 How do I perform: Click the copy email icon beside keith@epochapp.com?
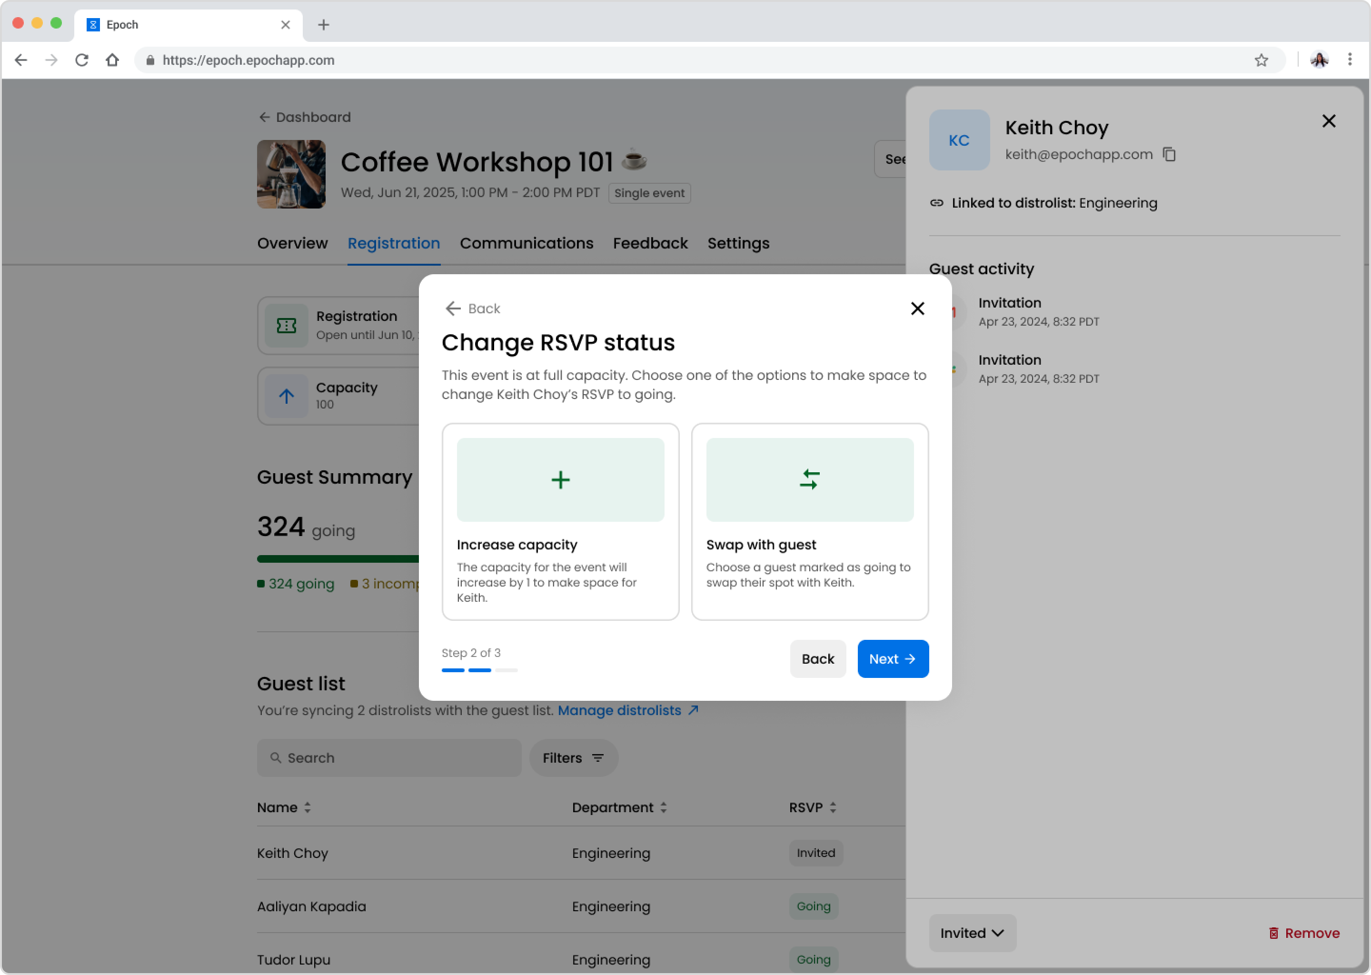[1169, 154]
